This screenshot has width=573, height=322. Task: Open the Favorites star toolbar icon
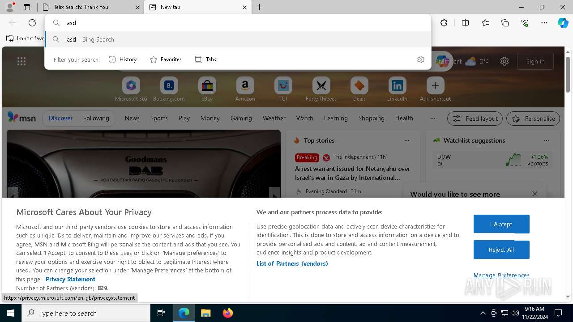485,23
